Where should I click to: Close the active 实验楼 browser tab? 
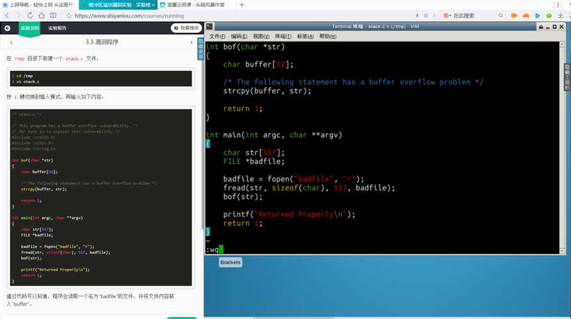point(153,4)
